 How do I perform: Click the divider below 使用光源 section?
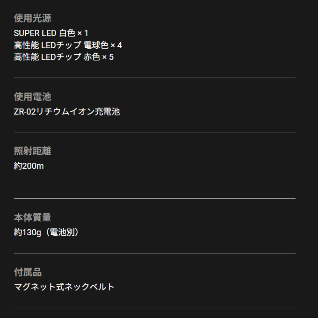point(155,78)
